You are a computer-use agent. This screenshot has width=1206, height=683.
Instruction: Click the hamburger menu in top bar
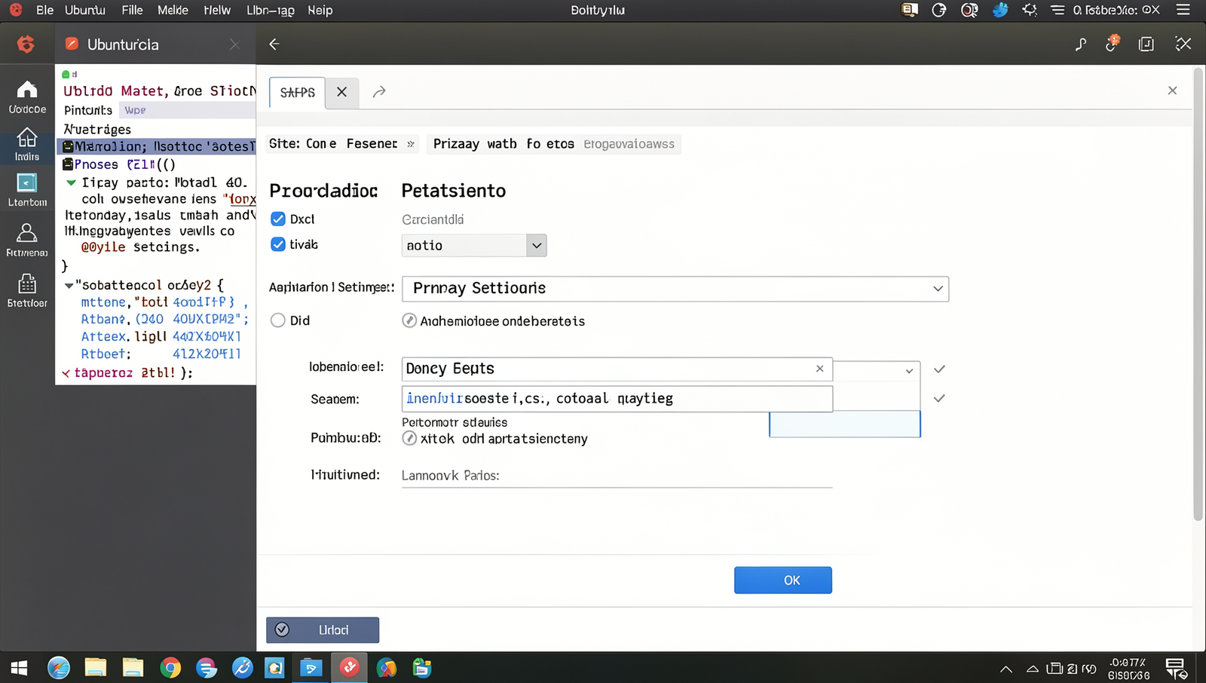[x=1183, y=10]
